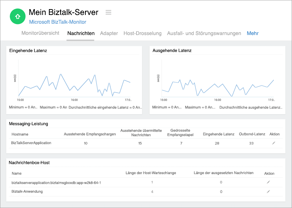Click pencil icon for biztalkserverapplication:biztalmsgboxdb row
Screen dimensions: 292x208
(268, 182)
